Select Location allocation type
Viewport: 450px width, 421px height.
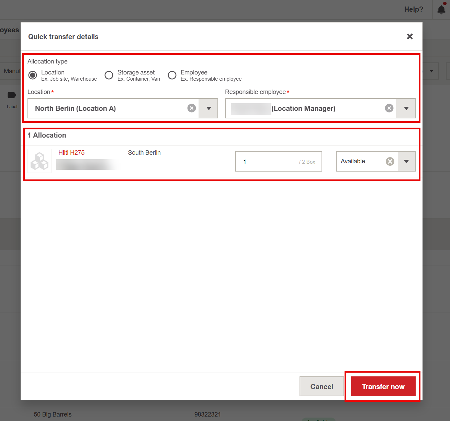[33, 75]
